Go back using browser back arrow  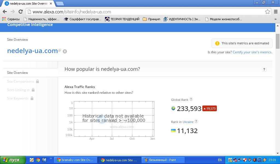[5, 12]
